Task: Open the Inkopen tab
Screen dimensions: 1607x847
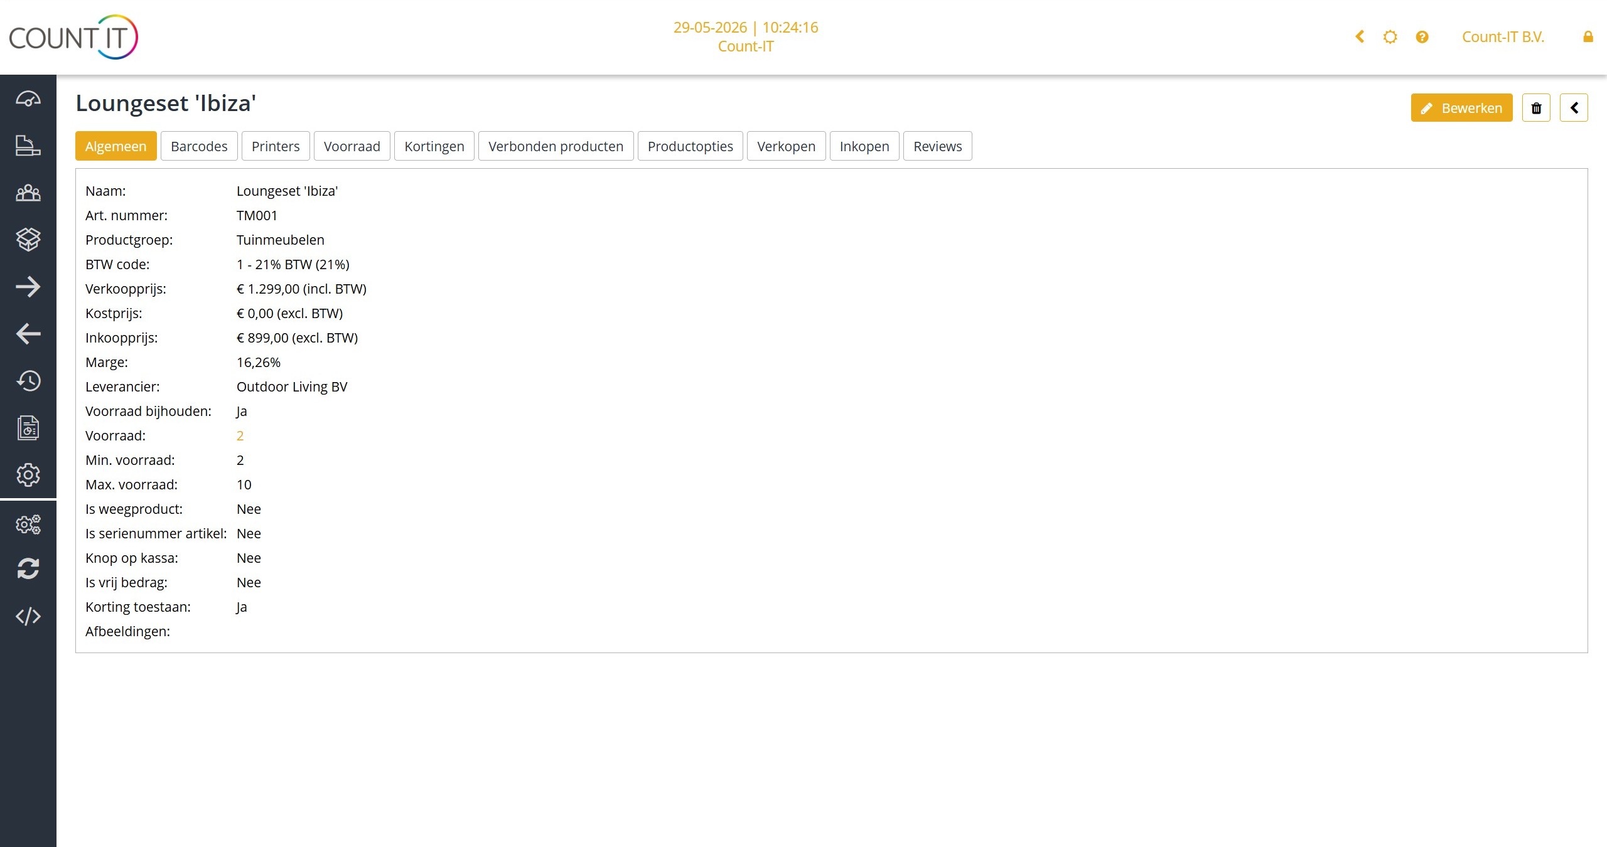Action: click(864, 146)
